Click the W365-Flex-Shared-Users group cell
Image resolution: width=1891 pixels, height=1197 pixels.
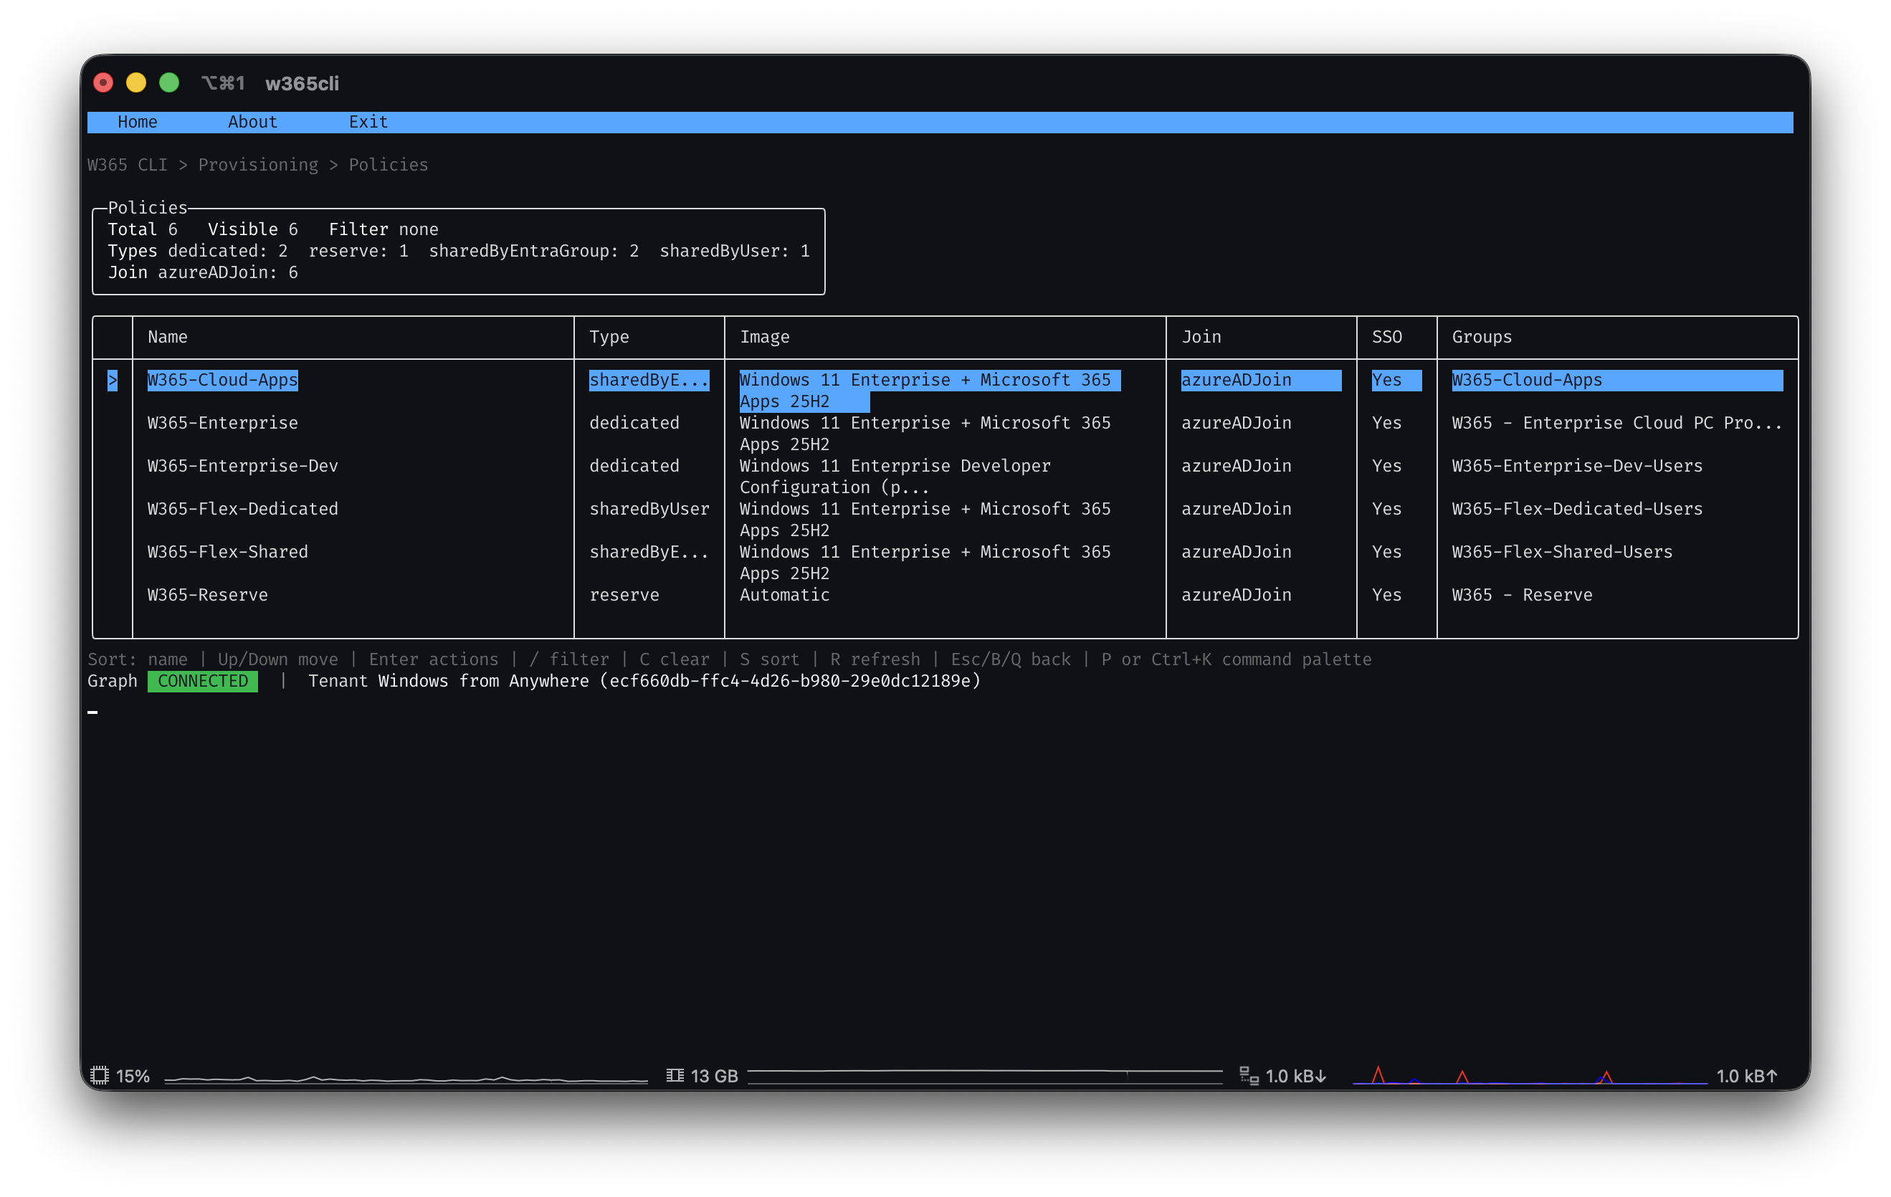click(x=1562, y=552)
